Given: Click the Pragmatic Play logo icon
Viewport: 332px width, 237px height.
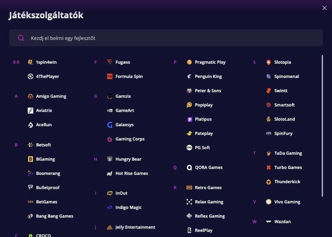Looking at the screenshot, I should [x=189, y=62].
